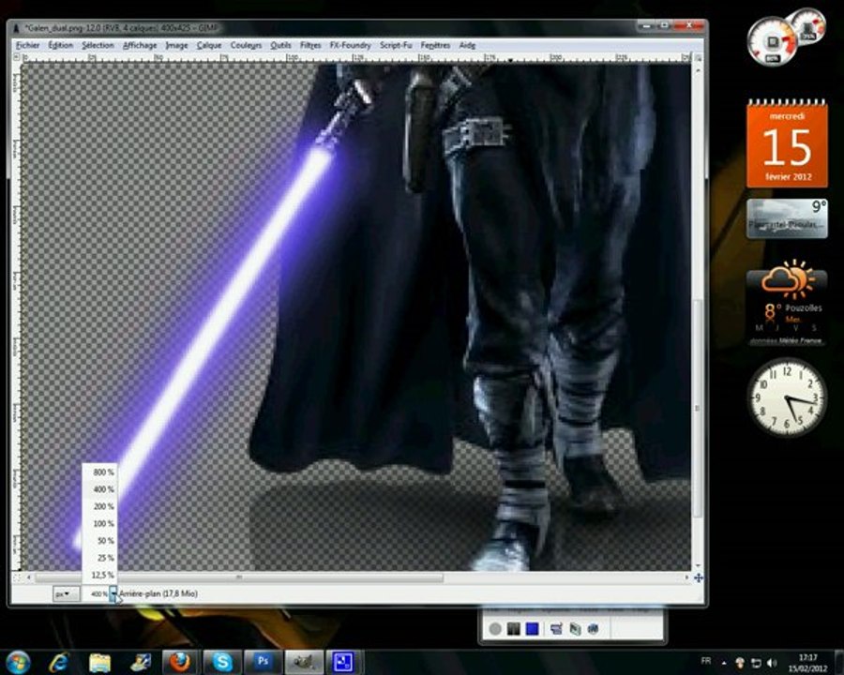Click the Arrière-plan status bar text
The image size is (844, 675).
pos(158,593)
